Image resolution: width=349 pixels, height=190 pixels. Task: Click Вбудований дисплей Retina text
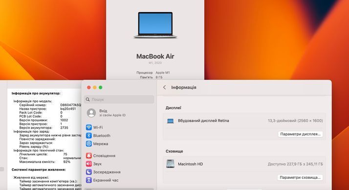point(203,121)
